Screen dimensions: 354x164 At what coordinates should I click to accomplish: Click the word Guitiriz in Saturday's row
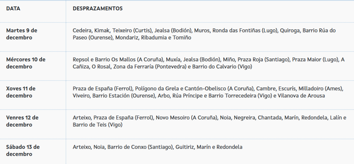(x=185, y=147)
